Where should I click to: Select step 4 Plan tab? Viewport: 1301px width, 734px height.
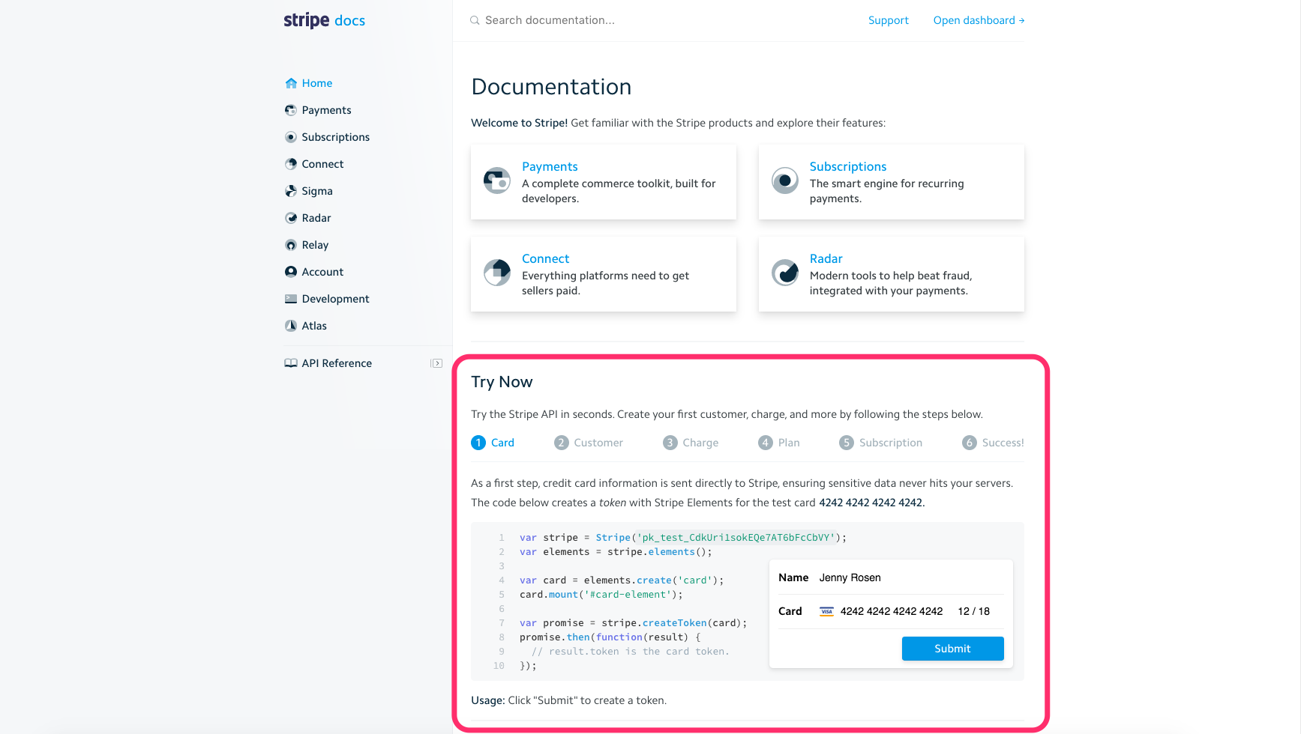779,443
